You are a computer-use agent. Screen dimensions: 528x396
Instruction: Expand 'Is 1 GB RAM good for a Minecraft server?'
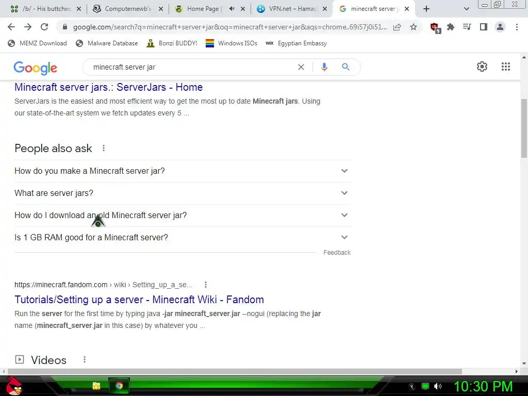[x=183, y=238]
